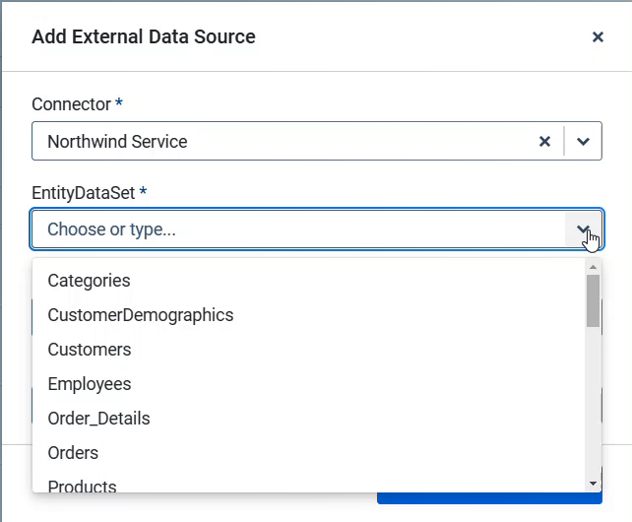Expand the Connector dropdown chevron
The image size is (632, 522).
[x=583, y=141]
